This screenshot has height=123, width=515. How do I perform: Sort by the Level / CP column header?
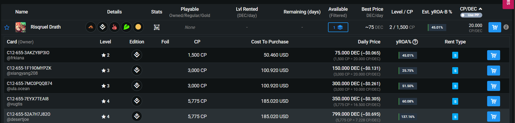[x=402, y=12]
